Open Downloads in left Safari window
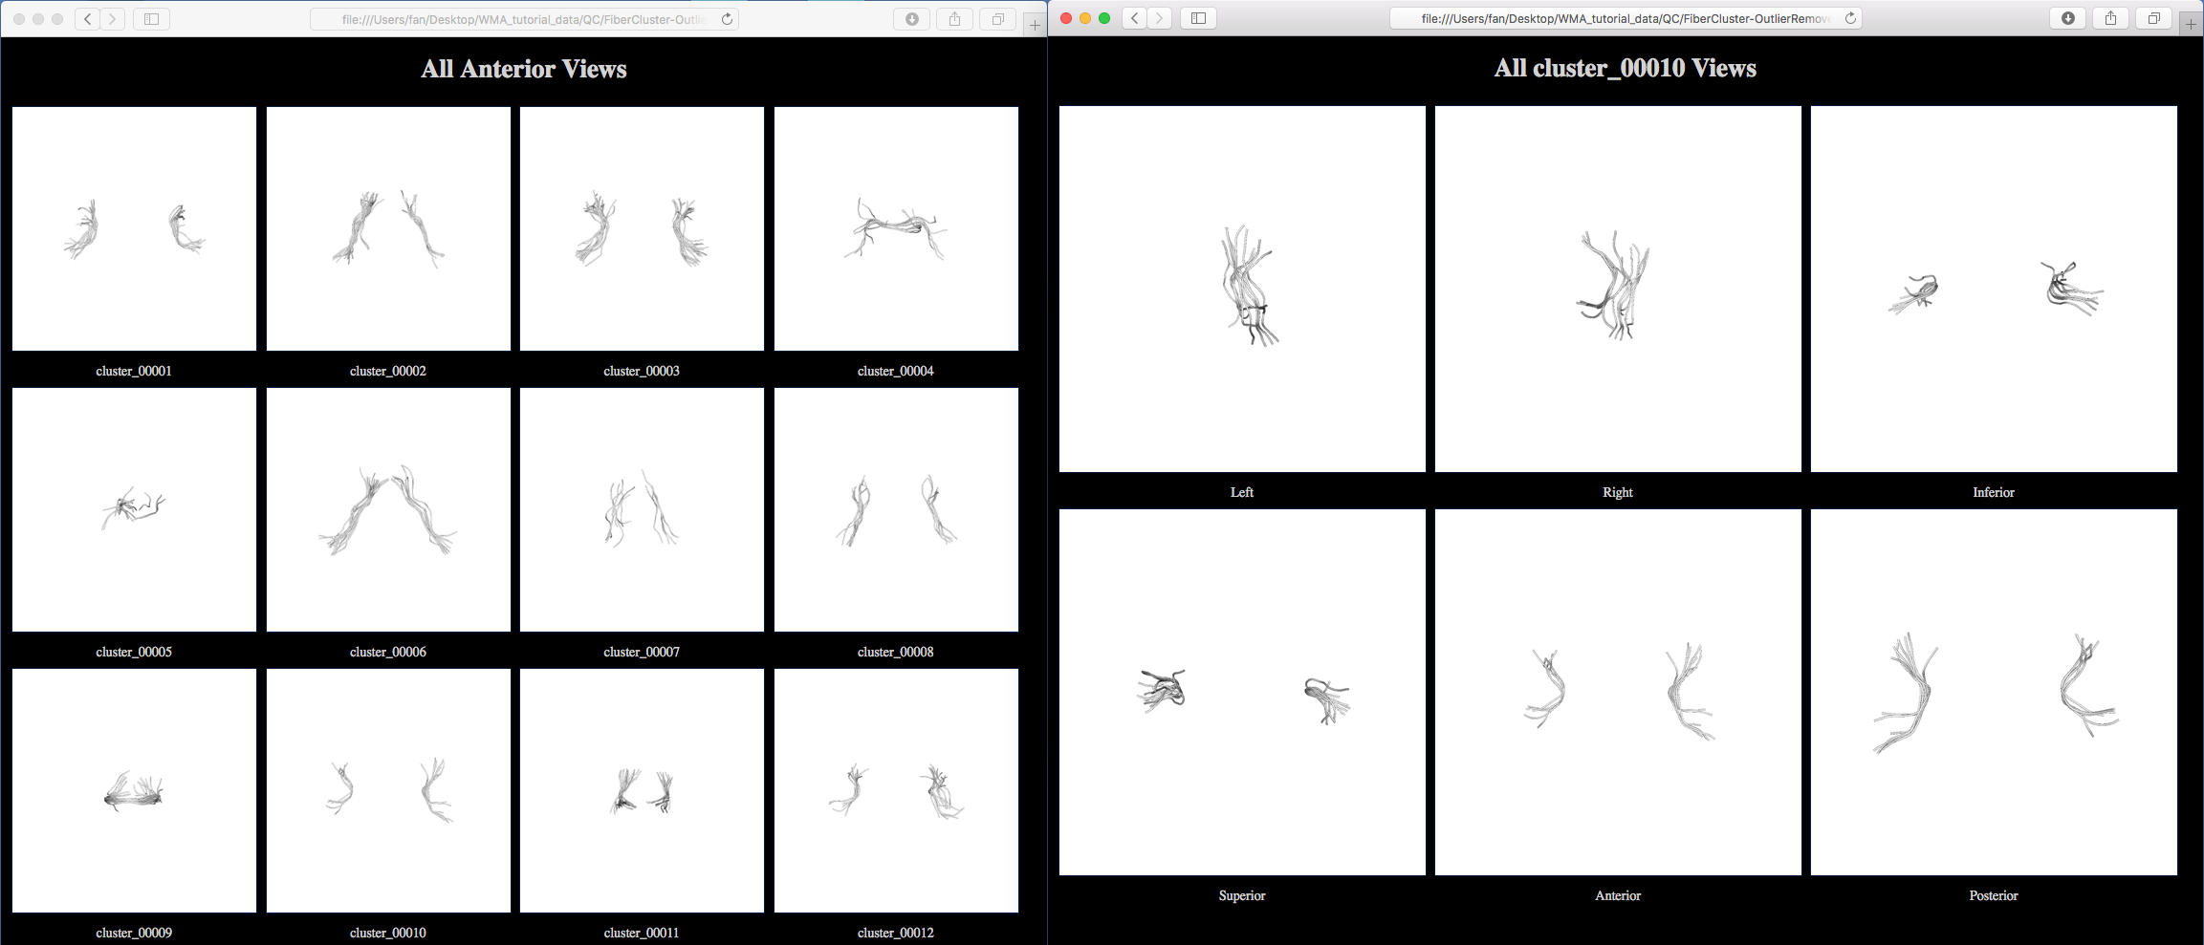The image size is (2204, 945). (x=911, y=19)
